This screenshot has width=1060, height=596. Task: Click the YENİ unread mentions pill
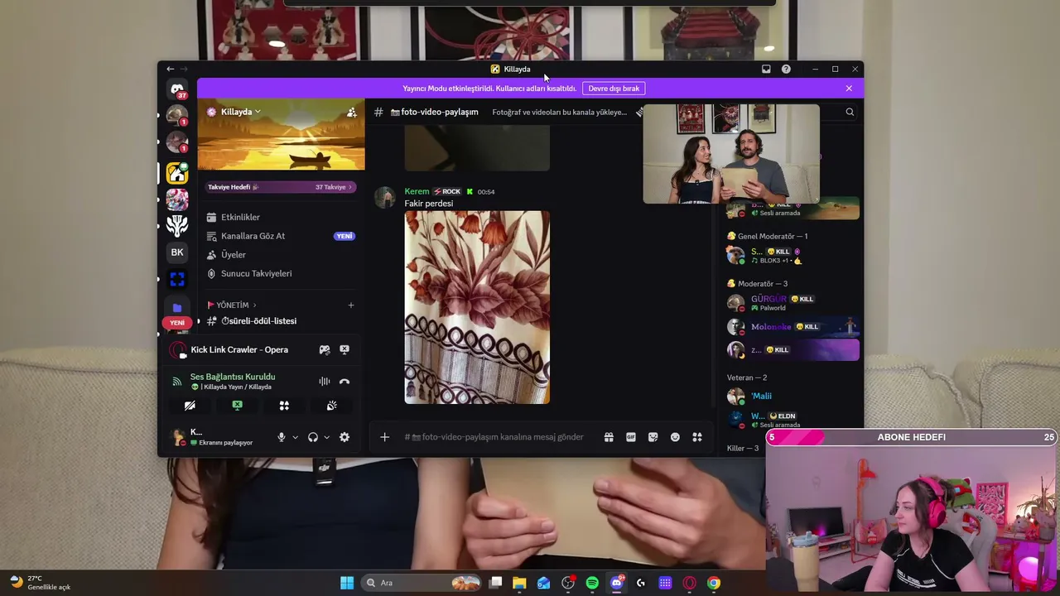point(177,323)
